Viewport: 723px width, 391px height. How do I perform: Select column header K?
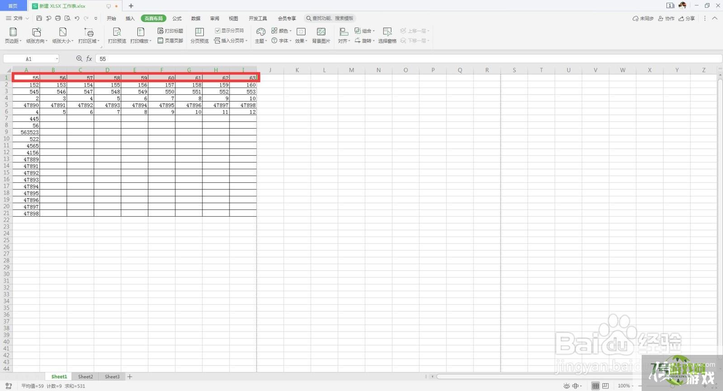click(297, 70)
